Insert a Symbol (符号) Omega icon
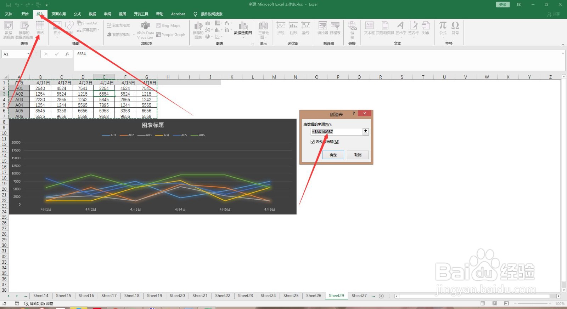The height and width of the screenshot is (309, 567). pyautogui.click(x=455, y=28)
